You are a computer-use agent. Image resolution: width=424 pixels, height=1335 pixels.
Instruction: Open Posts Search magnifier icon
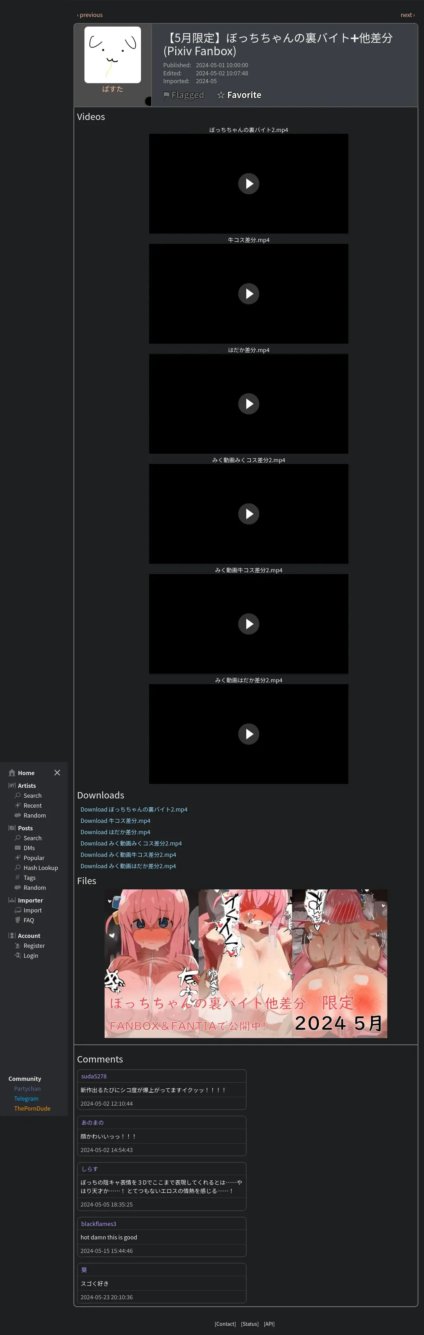[18, 838]
